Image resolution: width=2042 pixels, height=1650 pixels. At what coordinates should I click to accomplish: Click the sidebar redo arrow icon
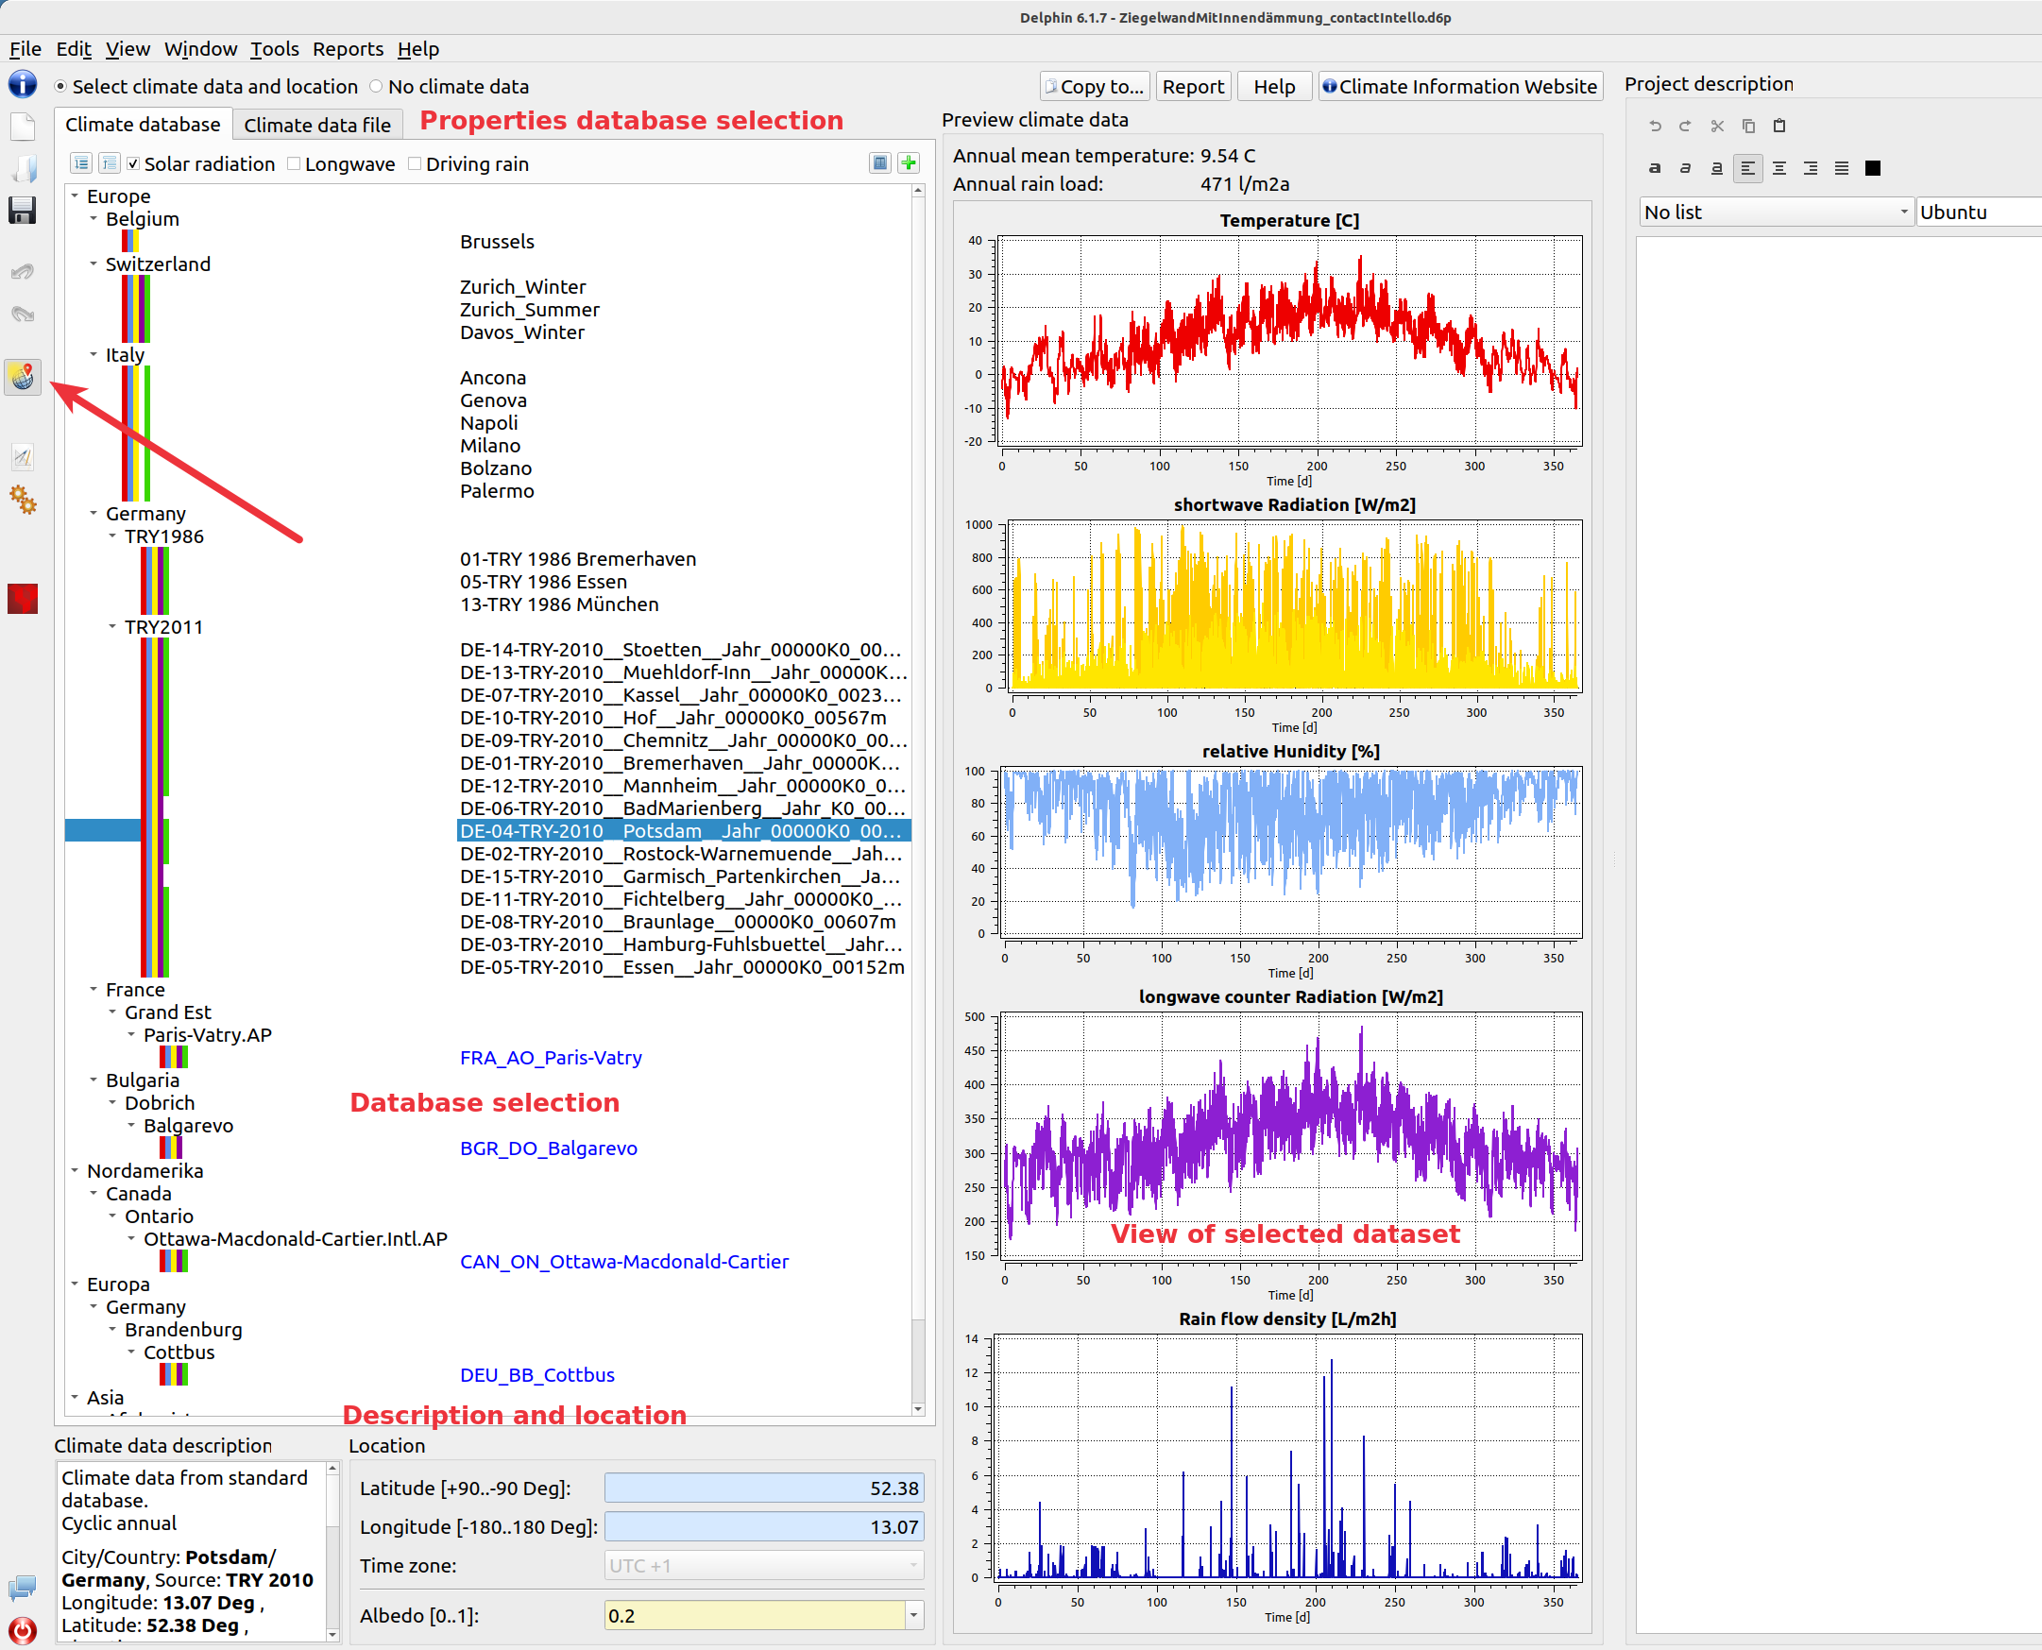pos(23,314)
